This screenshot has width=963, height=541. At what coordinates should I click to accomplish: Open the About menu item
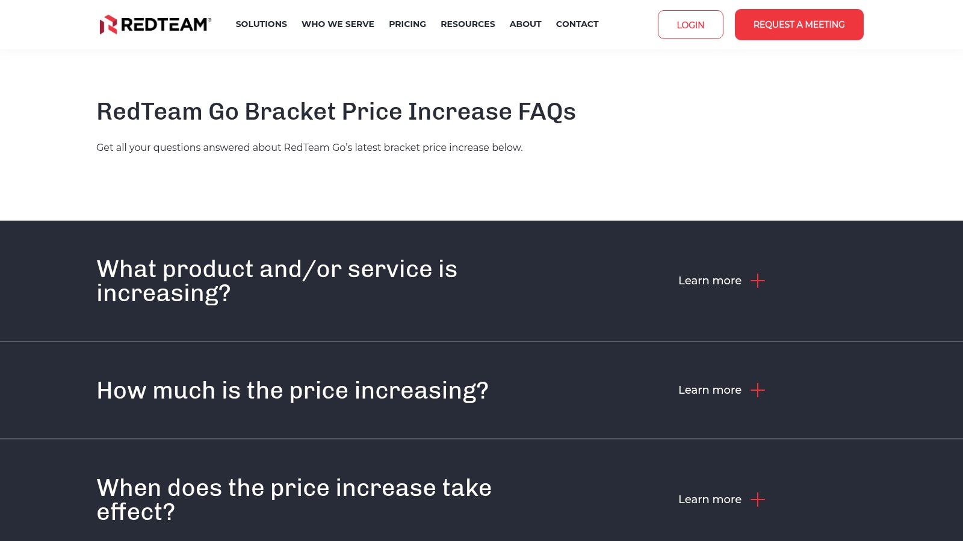pyautogui.click(x=525, y=24)
